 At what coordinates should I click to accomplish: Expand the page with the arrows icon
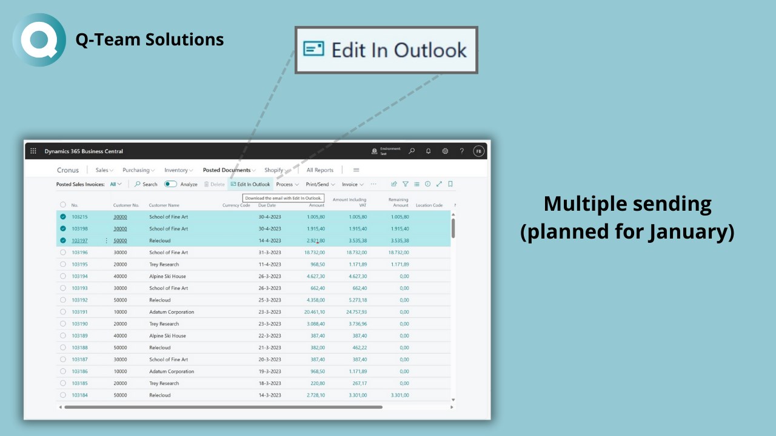tap(439, 184)
